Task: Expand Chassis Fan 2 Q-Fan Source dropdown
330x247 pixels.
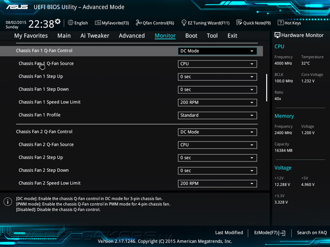Action: 217,145
